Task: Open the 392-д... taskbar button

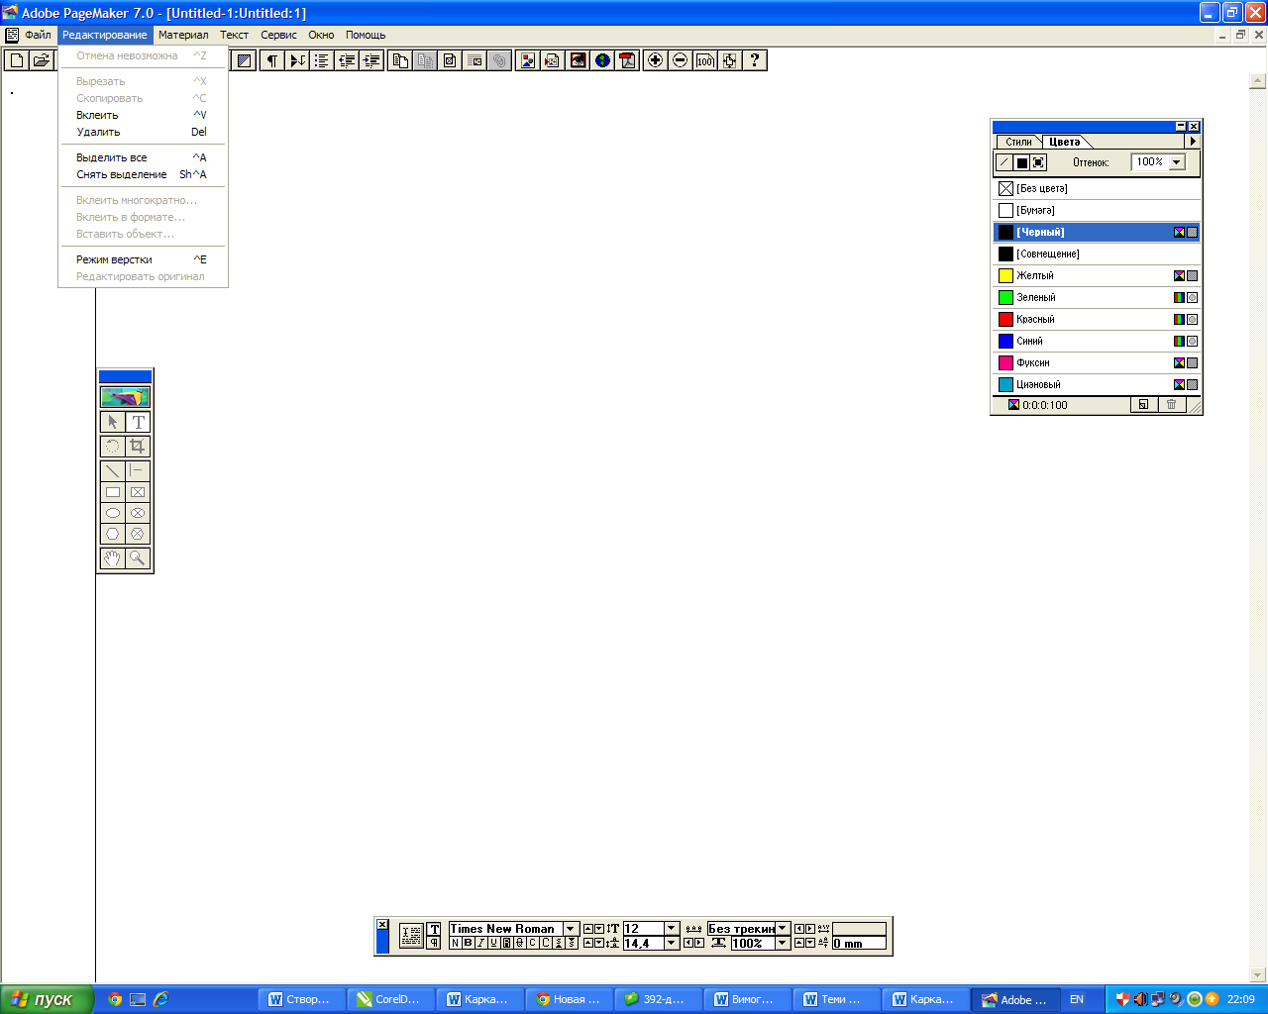Action: pos(657,999)
